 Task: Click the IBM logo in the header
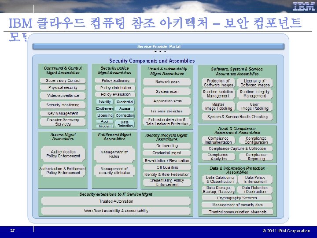pyautogui.click(x=304, y=7)
